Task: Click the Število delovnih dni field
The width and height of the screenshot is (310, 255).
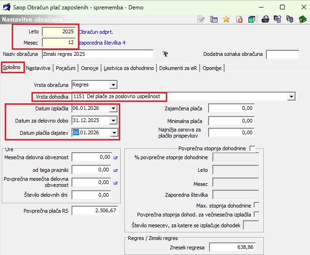Action: (91, 195)
